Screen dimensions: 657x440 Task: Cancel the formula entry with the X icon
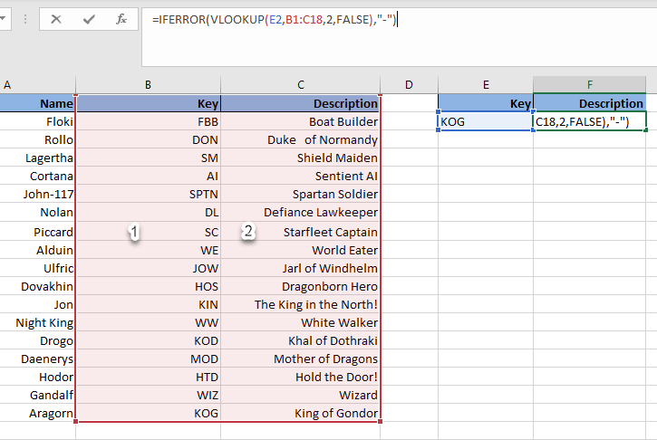click(56, 19)
